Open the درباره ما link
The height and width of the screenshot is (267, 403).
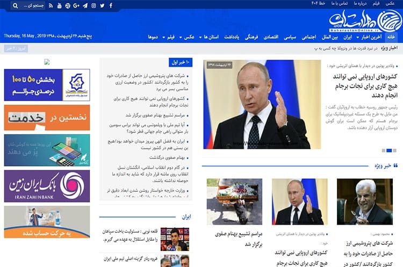point(360,3)
